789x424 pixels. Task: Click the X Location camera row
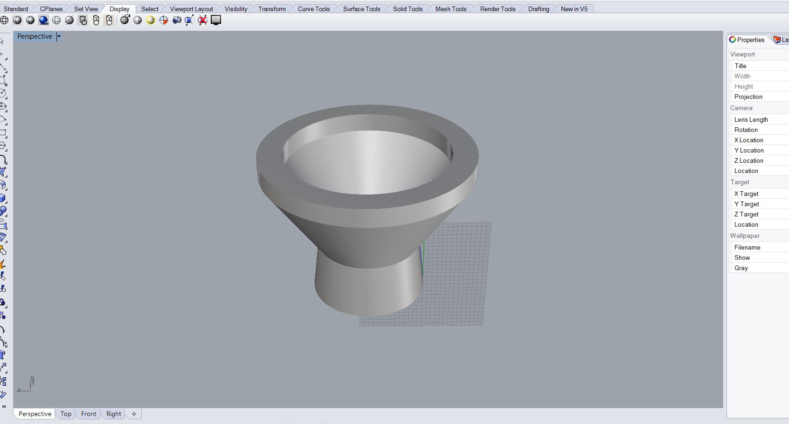tap(759, 140)
